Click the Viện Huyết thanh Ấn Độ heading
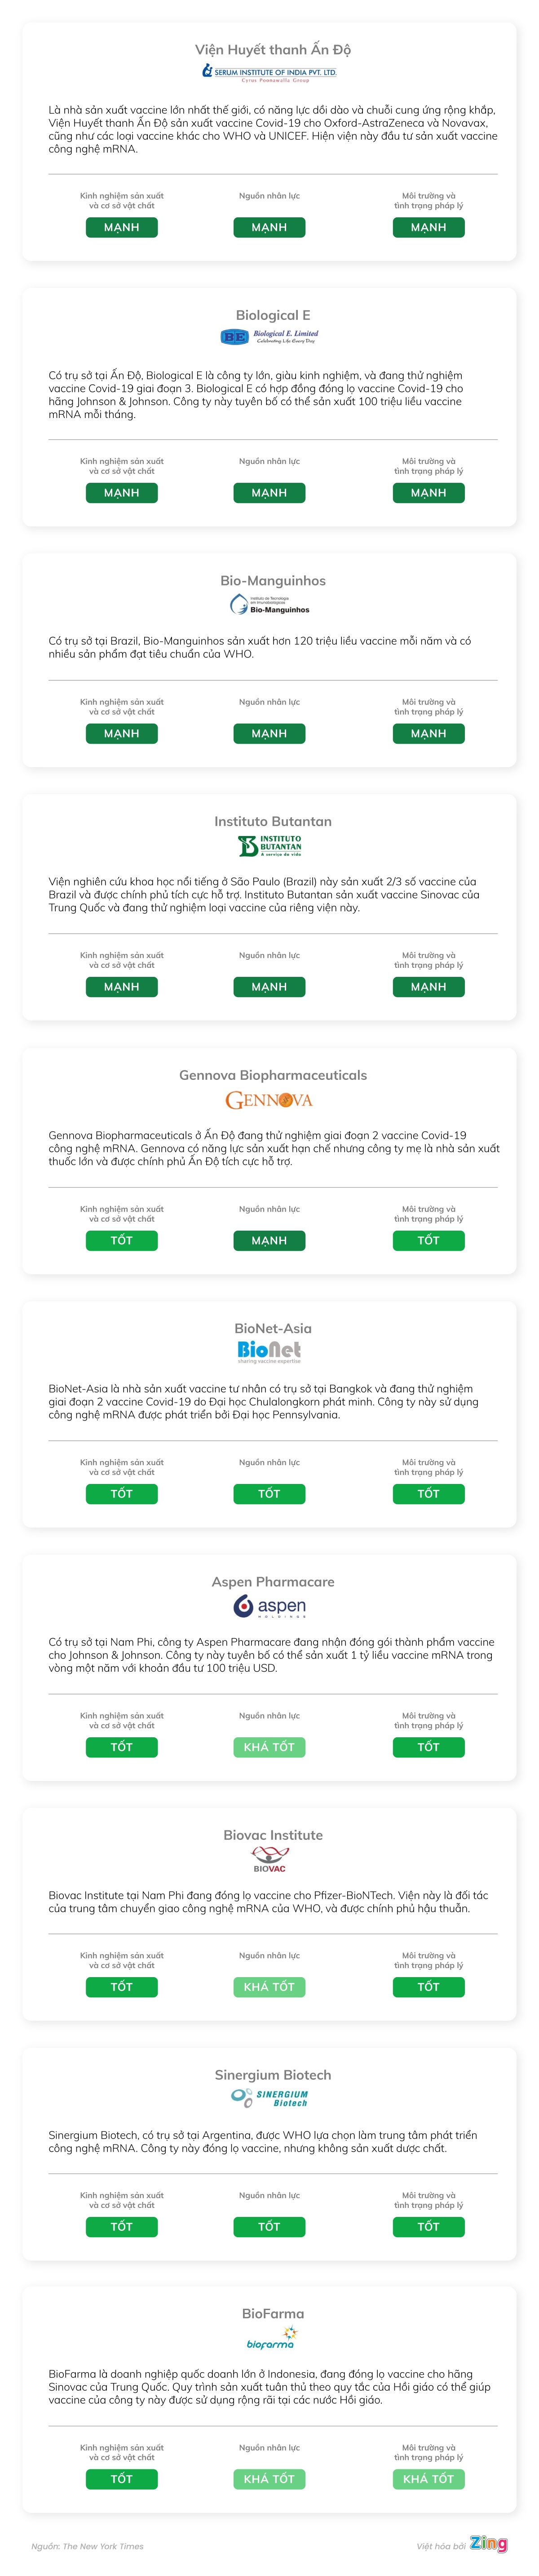 click(x=273, y=49)
